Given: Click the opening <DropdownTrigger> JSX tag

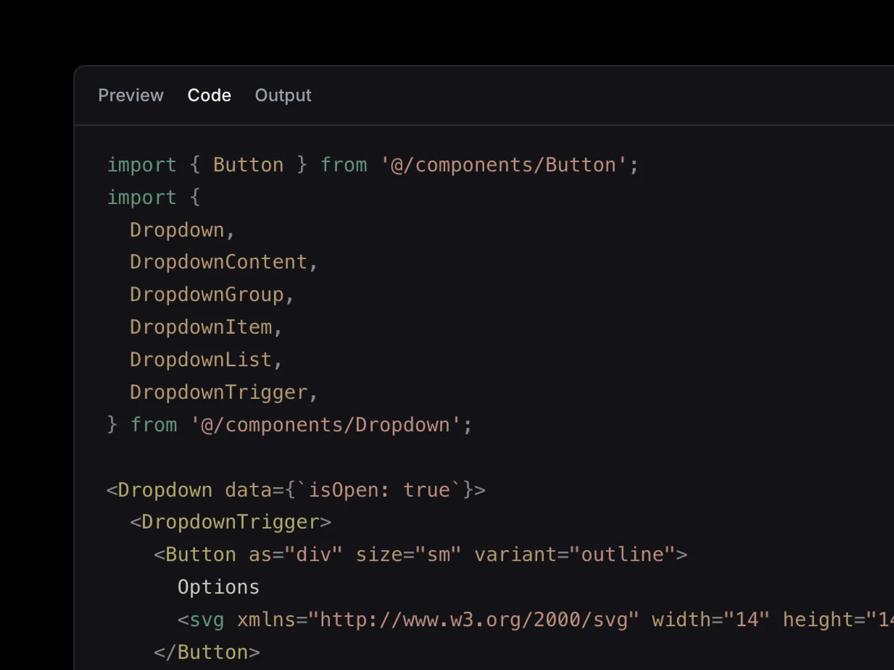Looking at the screenshot, I should (x=231, y=523).
